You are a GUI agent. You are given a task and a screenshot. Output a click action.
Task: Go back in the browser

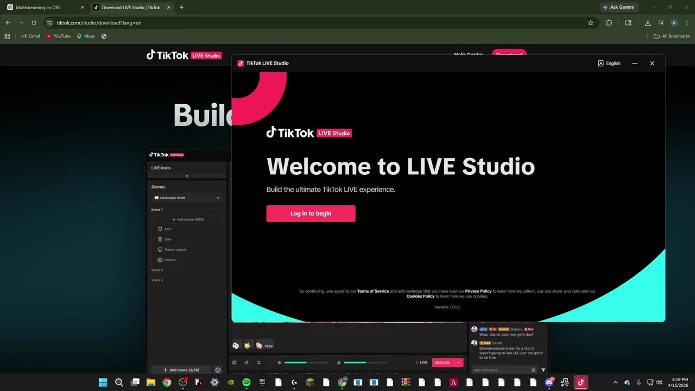[x=8, y=23]
